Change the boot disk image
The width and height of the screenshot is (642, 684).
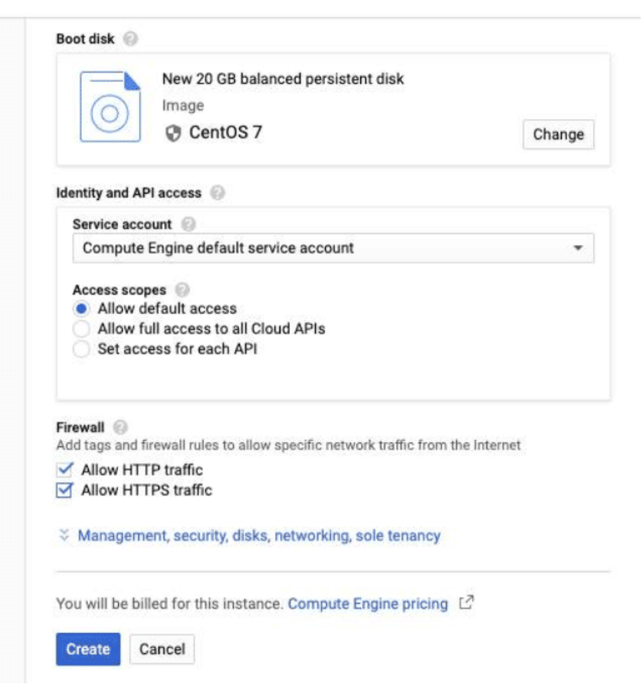[x=558, y=134]
